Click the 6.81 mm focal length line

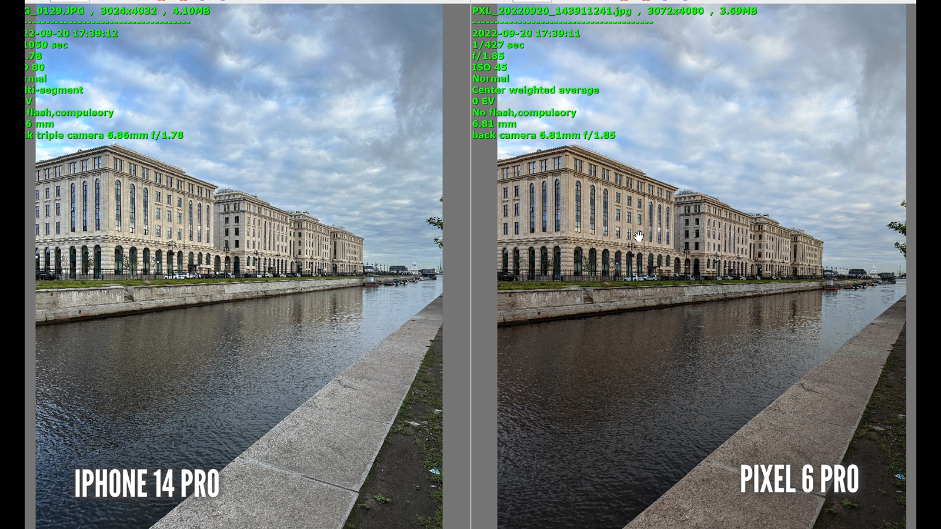tap(494, 123)
